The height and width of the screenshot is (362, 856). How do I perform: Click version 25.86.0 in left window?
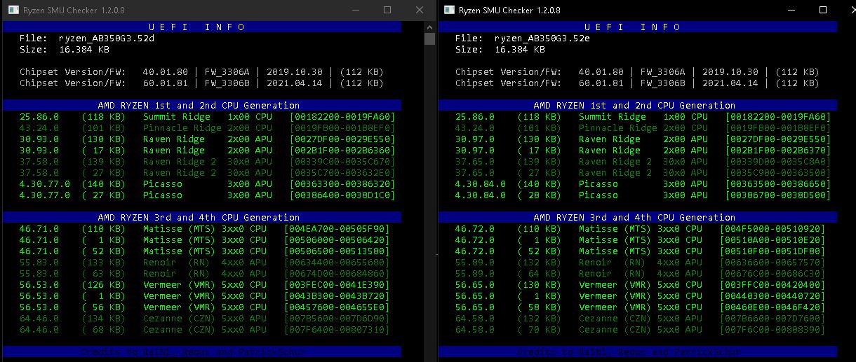point(39,117)
